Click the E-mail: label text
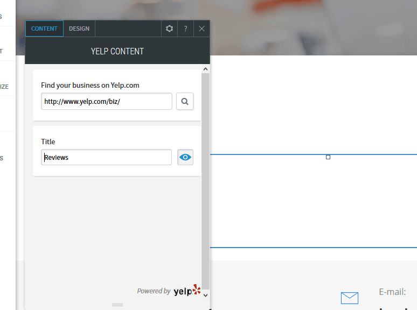 click(x=393, y=292)
